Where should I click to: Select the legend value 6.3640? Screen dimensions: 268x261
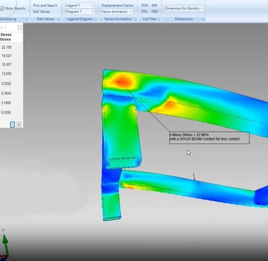coord(6,93)
